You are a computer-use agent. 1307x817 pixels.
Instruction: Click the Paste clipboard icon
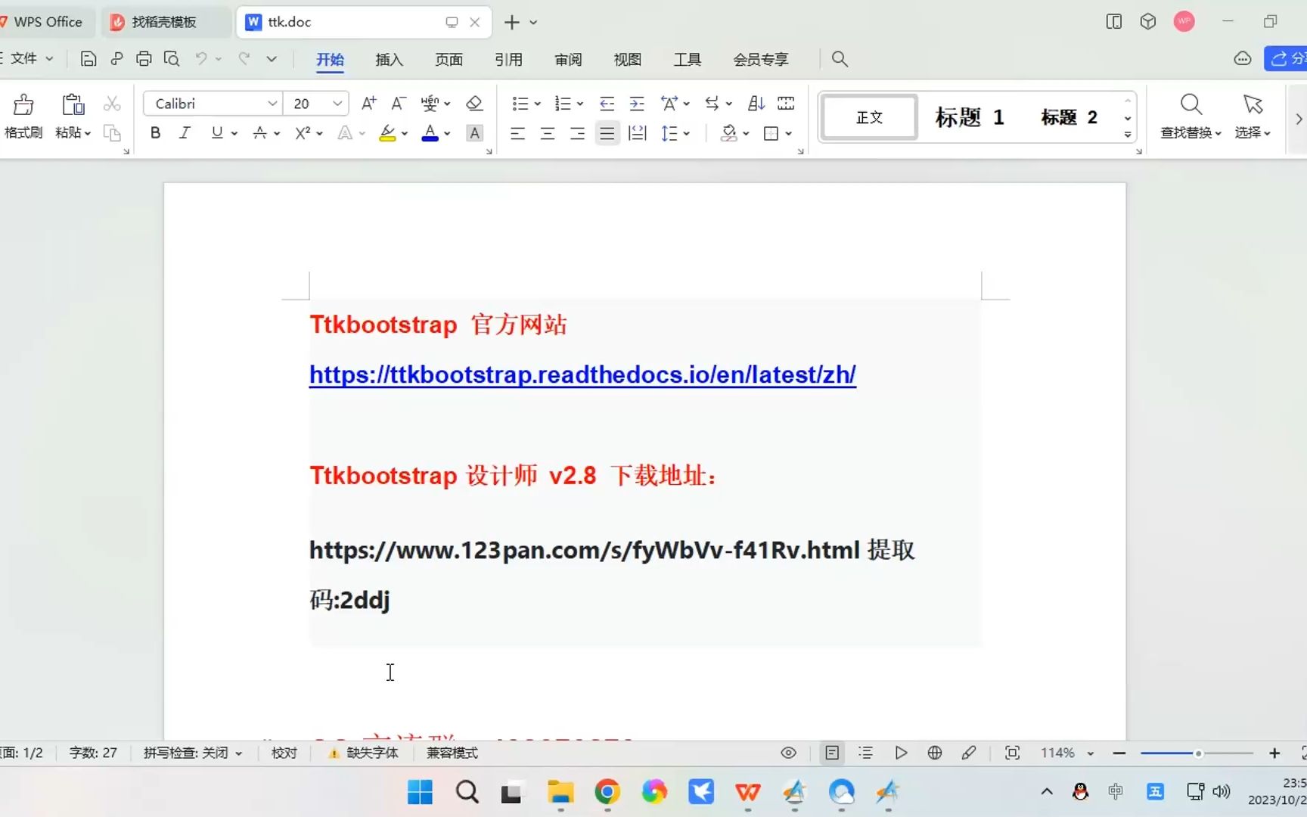point(73,104)
